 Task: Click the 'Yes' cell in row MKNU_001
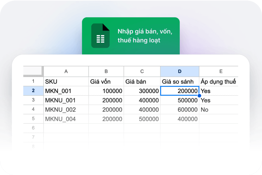pyautogui.click(x=219, y=100)
